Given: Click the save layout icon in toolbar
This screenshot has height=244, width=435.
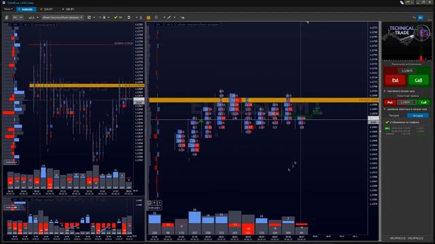Looking at the screenshot, I should click(x=89, y=18).
